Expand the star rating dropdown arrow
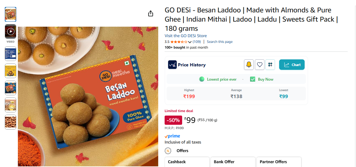 pos(190,42)
